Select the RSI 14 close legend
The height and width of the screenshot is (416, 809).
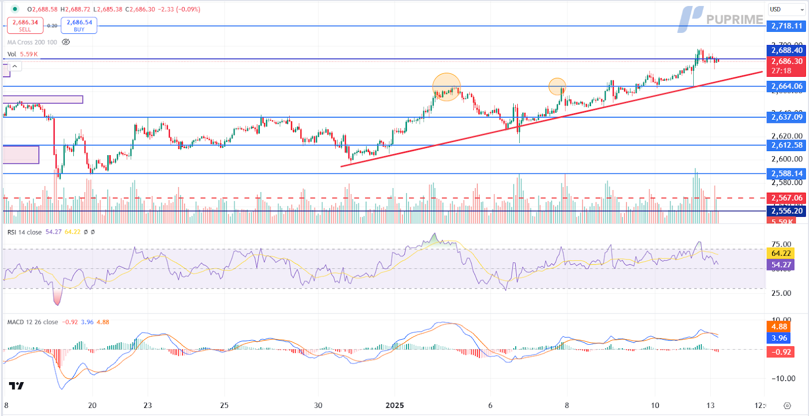click(24, 232)
